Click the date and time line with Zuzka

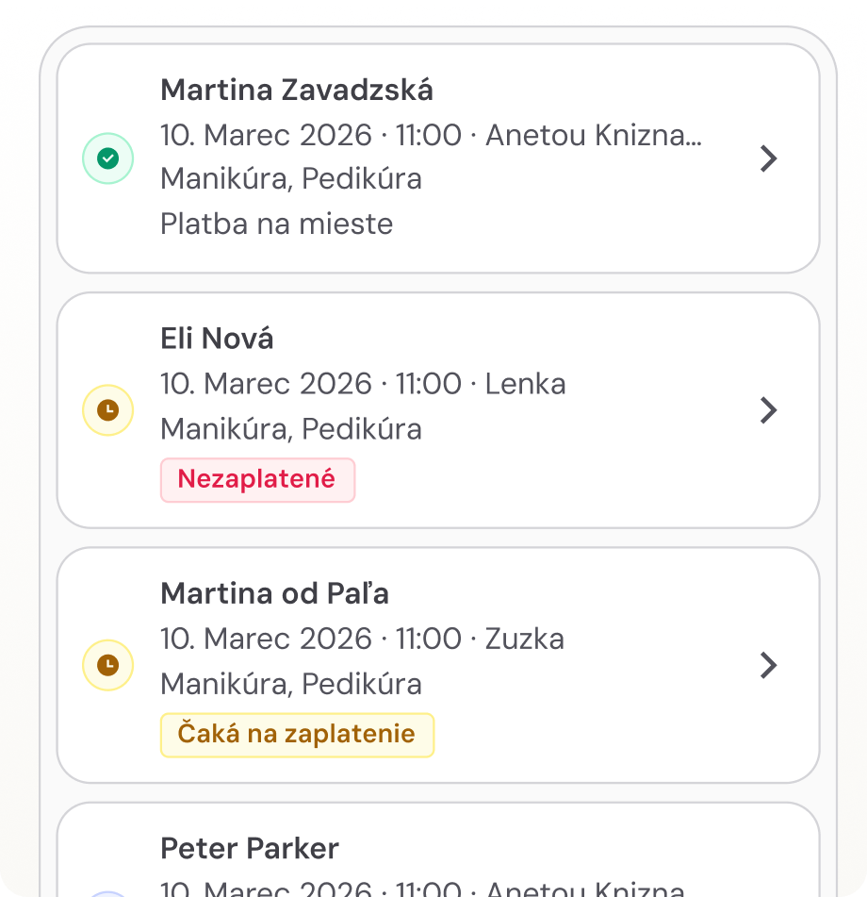pos(362,640)
